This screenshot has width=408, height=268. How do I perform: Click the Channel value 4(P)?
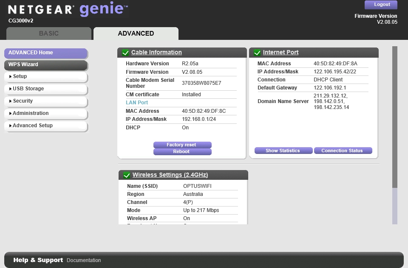pyautogui.click(x=188, y=202)
